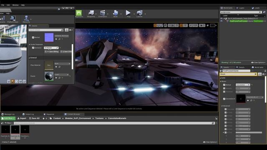Image resolution: width=267 pixels, height=150 pixels.
Task: Click Platform Stats icon in material editor
Action: point(13,18)
